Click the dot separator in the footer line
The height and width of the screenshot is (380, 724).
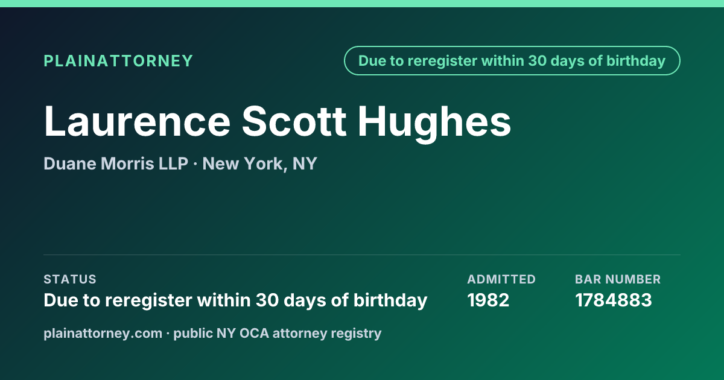[x=168, y=334]
